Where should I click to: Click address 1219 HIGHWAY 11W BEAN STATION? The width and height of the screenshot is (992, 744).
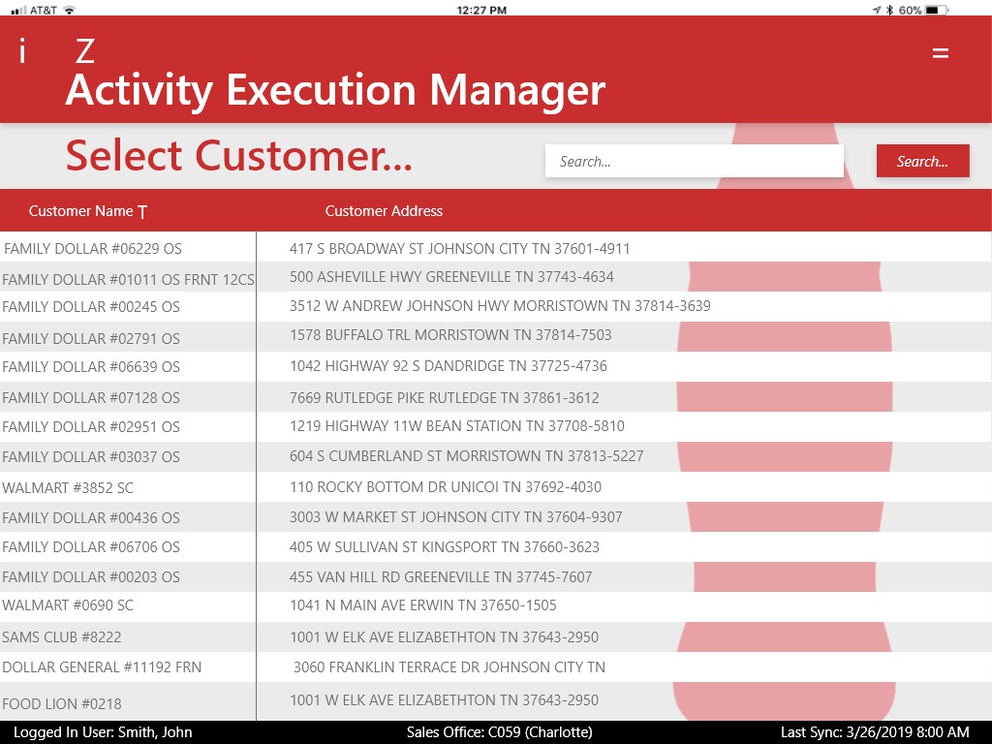pyautogui.click(x=457, y=426)
